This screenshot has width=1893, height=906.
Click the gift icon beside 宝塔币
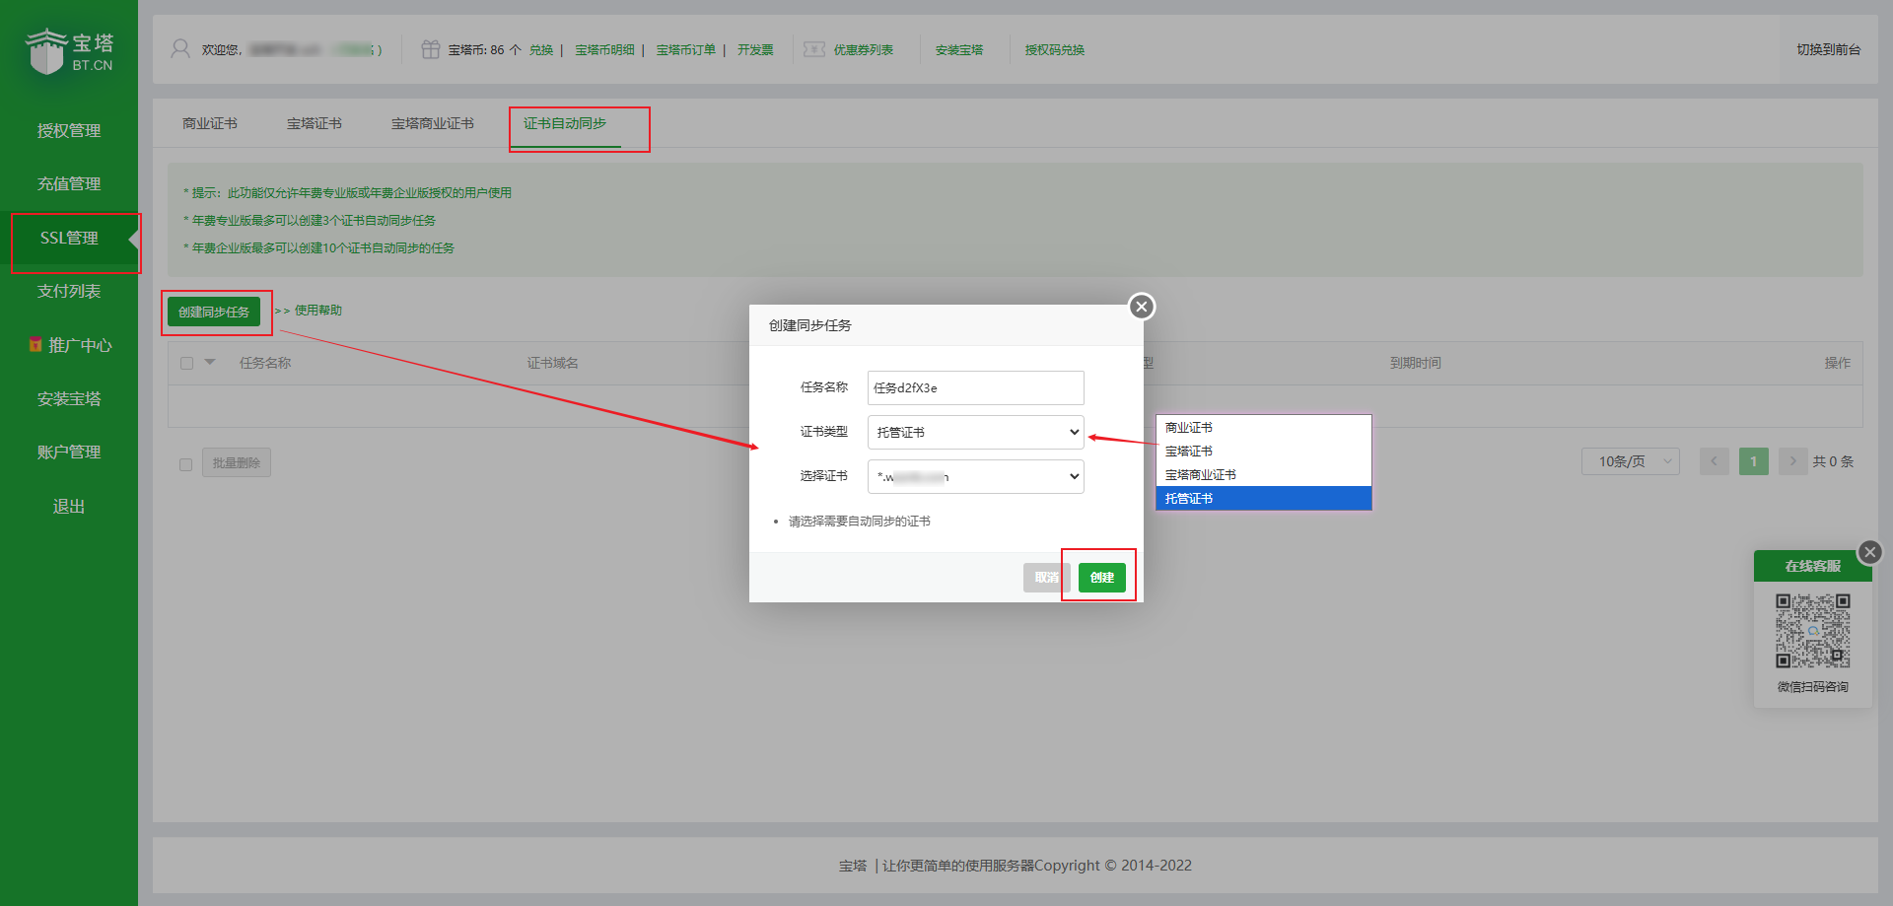[x=431, y=49]
